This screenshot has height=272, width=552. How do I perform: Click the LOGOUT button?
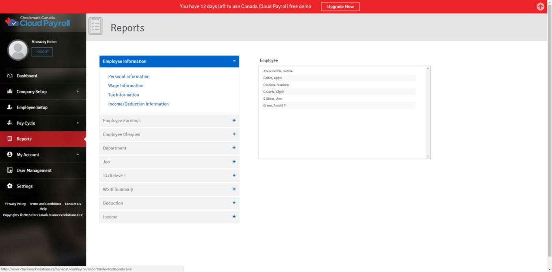point(42,52)
